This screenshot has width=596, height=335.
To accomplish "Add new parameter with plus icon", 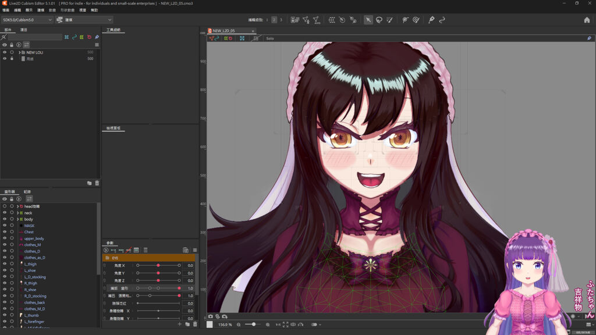I will 179,325.
